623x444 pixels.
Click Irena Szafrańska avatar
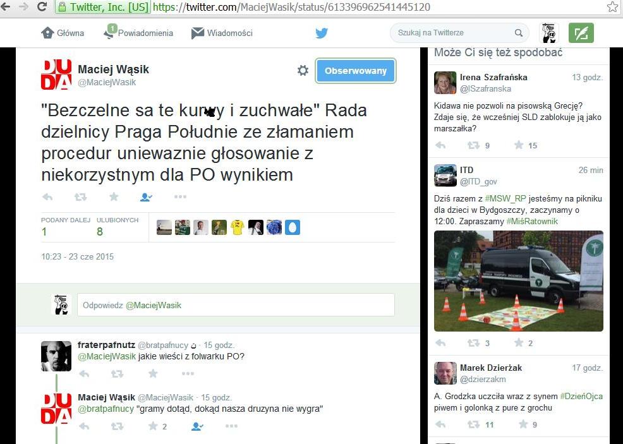pos(445,83)
